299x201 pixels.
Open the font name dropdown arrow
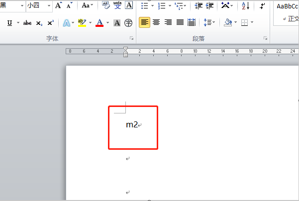tap(22, 5)
